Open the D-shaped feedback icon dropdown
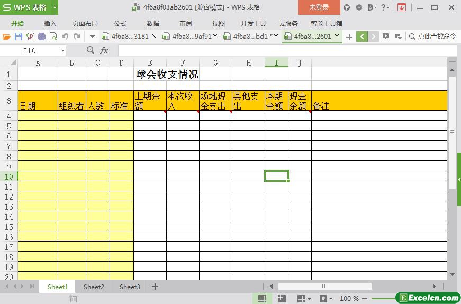 click(372, 7)
